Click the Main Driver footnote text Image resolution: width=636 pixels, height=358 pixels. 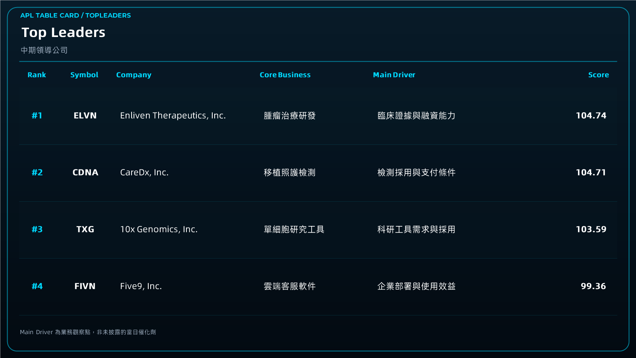(88, 332)
